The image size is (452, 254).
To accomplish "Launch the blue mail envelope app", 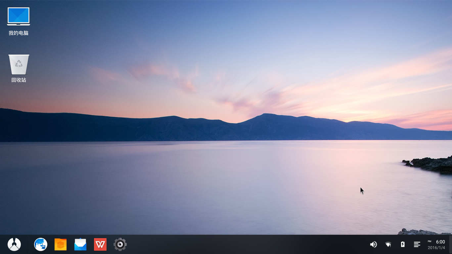I will pyautogui.click(x=80, y=244).
